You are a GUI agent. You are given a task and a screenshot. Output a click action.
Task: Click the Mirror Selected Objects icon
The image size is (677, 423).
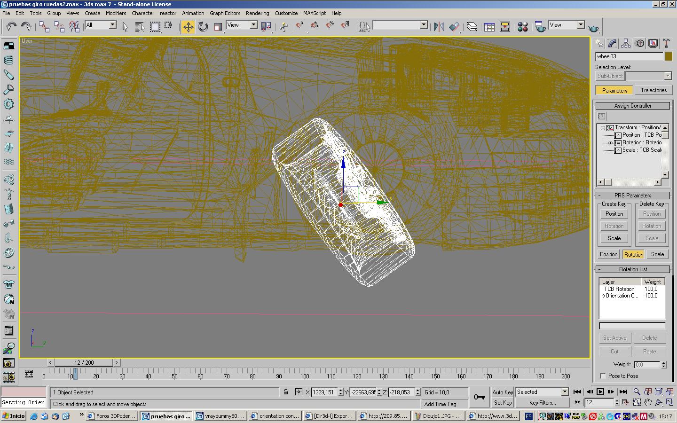(439, 26)
